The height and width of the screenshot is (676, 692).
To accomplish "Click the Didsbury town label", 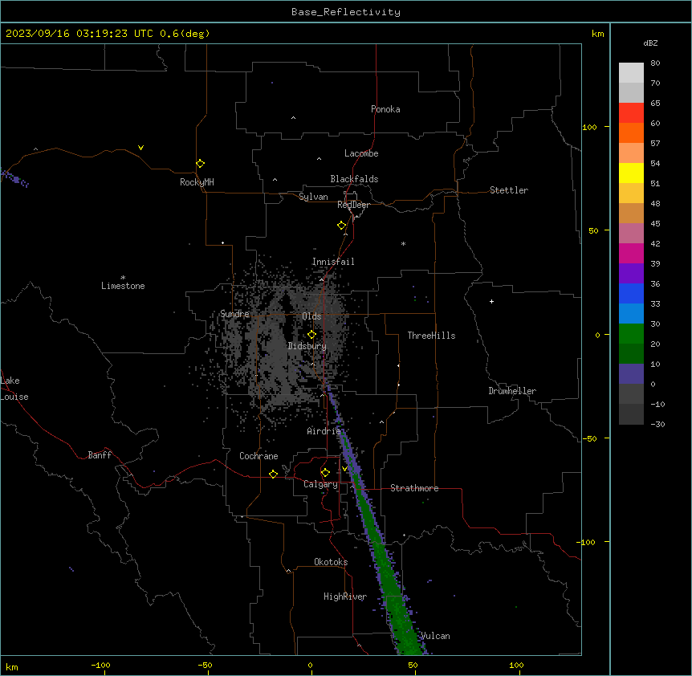I will (307, 346).
